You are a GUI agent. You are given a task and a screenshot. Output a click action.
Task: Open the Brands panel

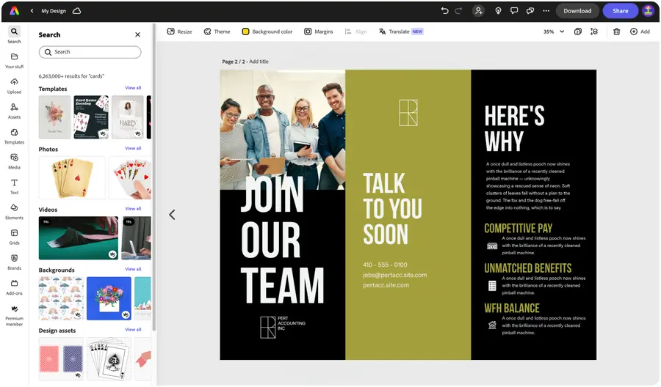point(15,262)
